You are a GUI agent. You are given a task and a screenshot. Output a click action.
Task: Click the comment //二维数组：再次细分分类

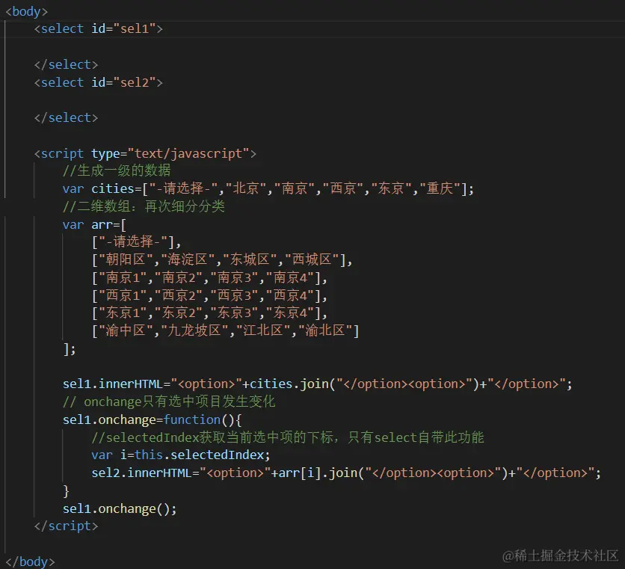144,206
